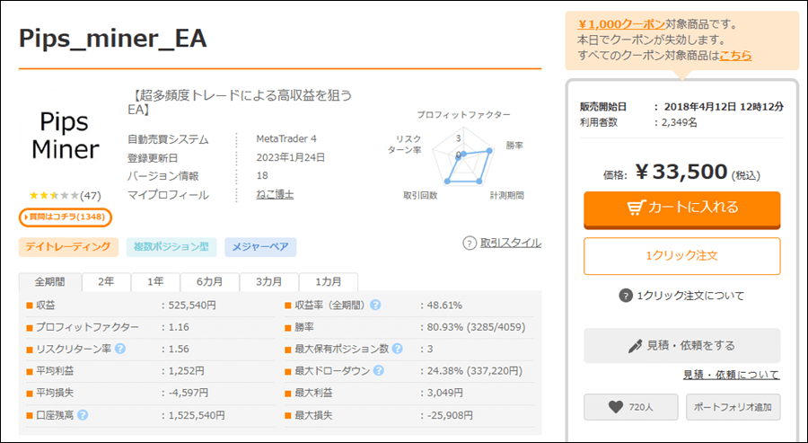Screen dimensions: 808x443
Task: Click the review count (47)
Action: click(x=91, y=196)
